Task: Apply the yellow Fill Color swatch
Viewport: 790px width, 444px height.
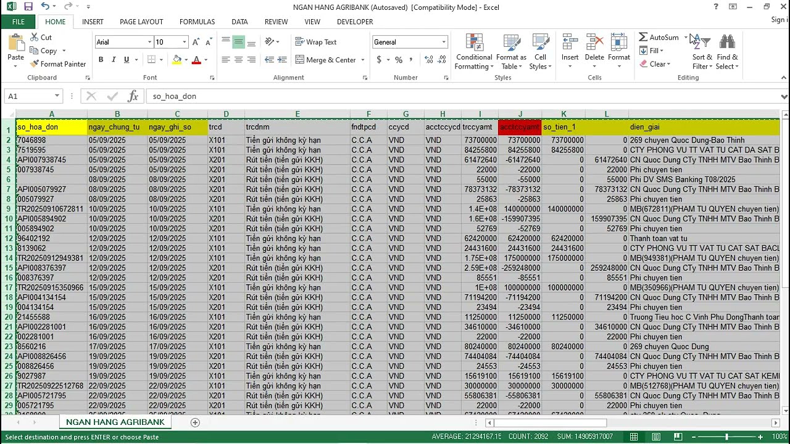Action: click(177, 60)
